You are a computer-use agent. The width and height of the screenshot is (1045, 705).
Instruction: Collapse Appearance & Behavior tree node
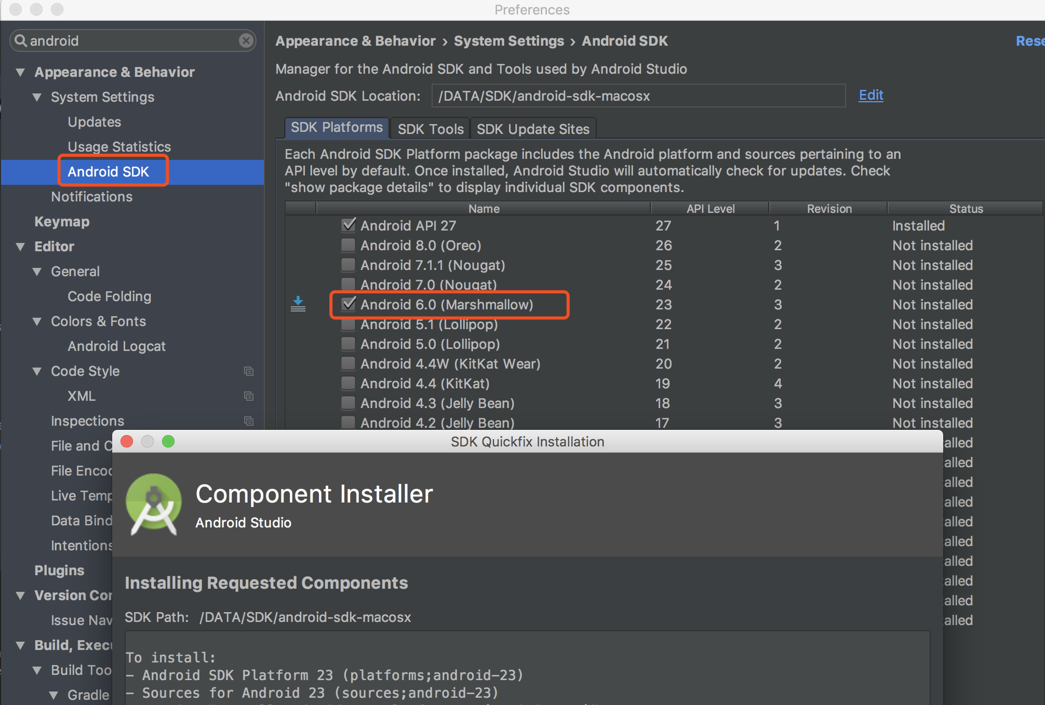[20, 72]
